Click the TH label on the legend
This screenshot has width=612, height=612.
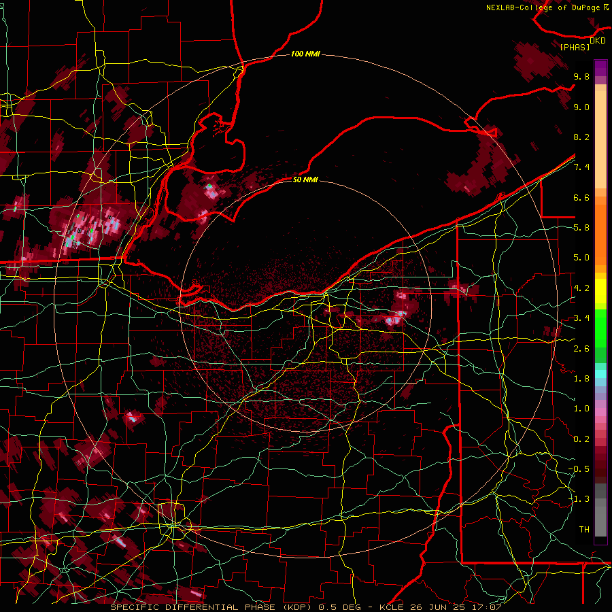pos(584,530)
